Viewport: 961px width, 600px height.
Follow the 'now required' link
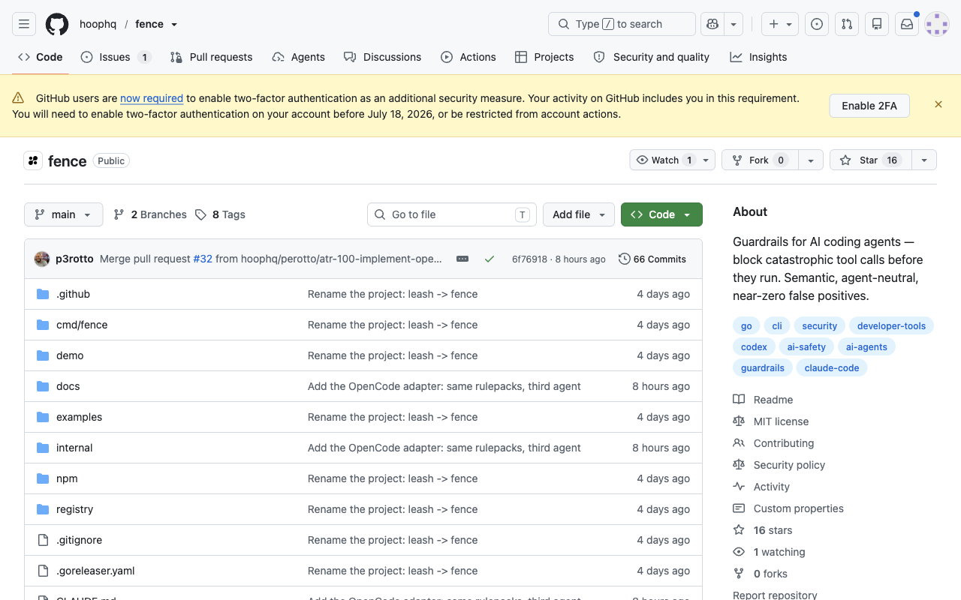click(152, 98)
